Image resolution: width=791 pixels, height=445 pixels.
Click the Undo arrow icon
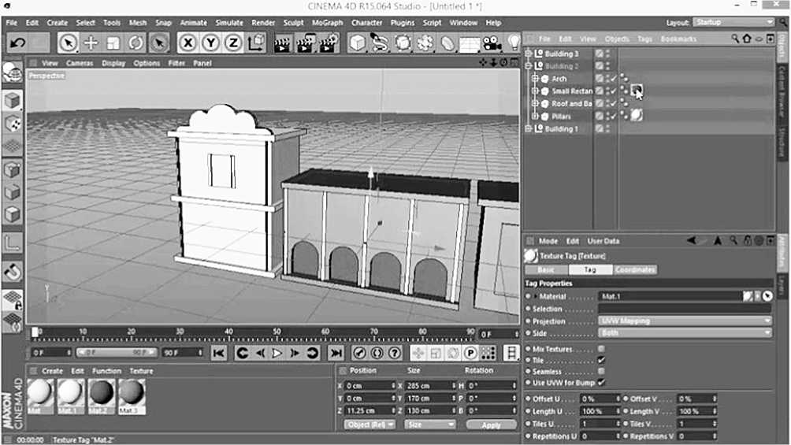coord(17,43)
